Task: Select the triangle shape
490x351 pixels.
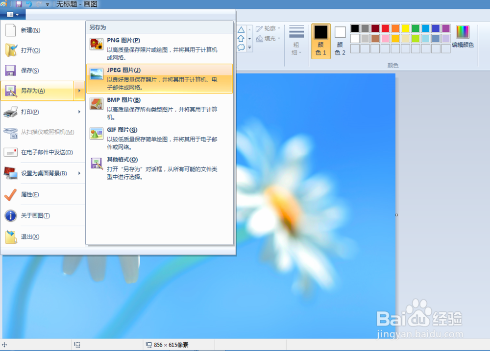Action: (241, 30)
